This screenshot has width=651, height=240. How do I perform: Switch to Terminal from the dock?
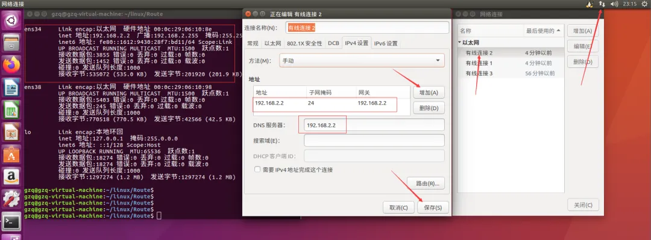11,223
